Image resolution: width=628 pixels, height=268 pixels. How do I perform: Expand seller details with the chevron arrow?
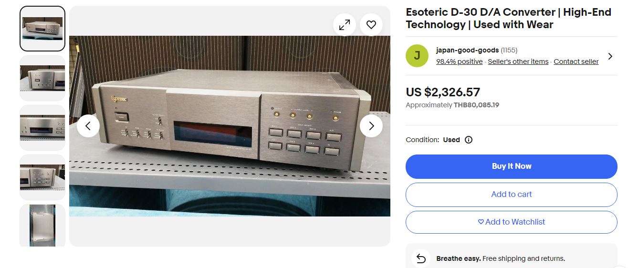610,56
